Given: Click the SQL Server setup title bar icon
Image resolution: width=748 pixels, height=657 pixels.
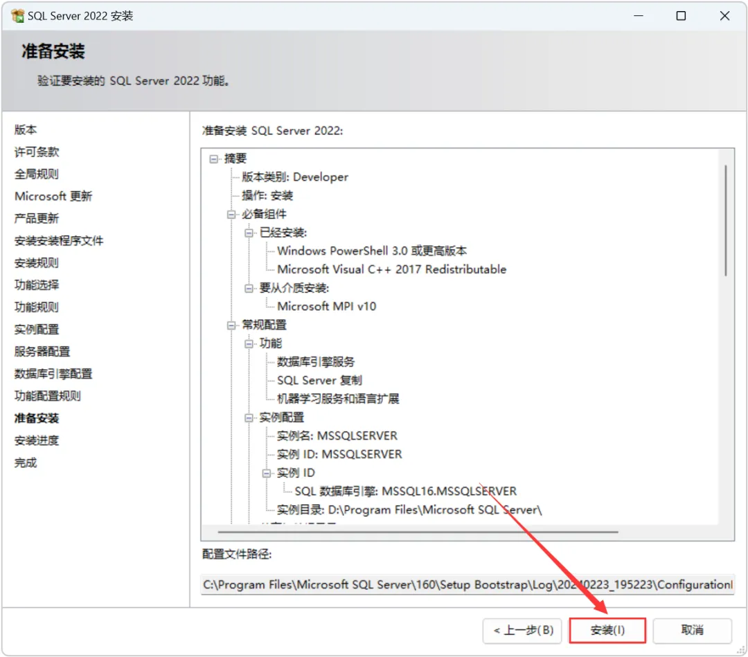Looking at the screenshot, I should click(x=17, y=16).
